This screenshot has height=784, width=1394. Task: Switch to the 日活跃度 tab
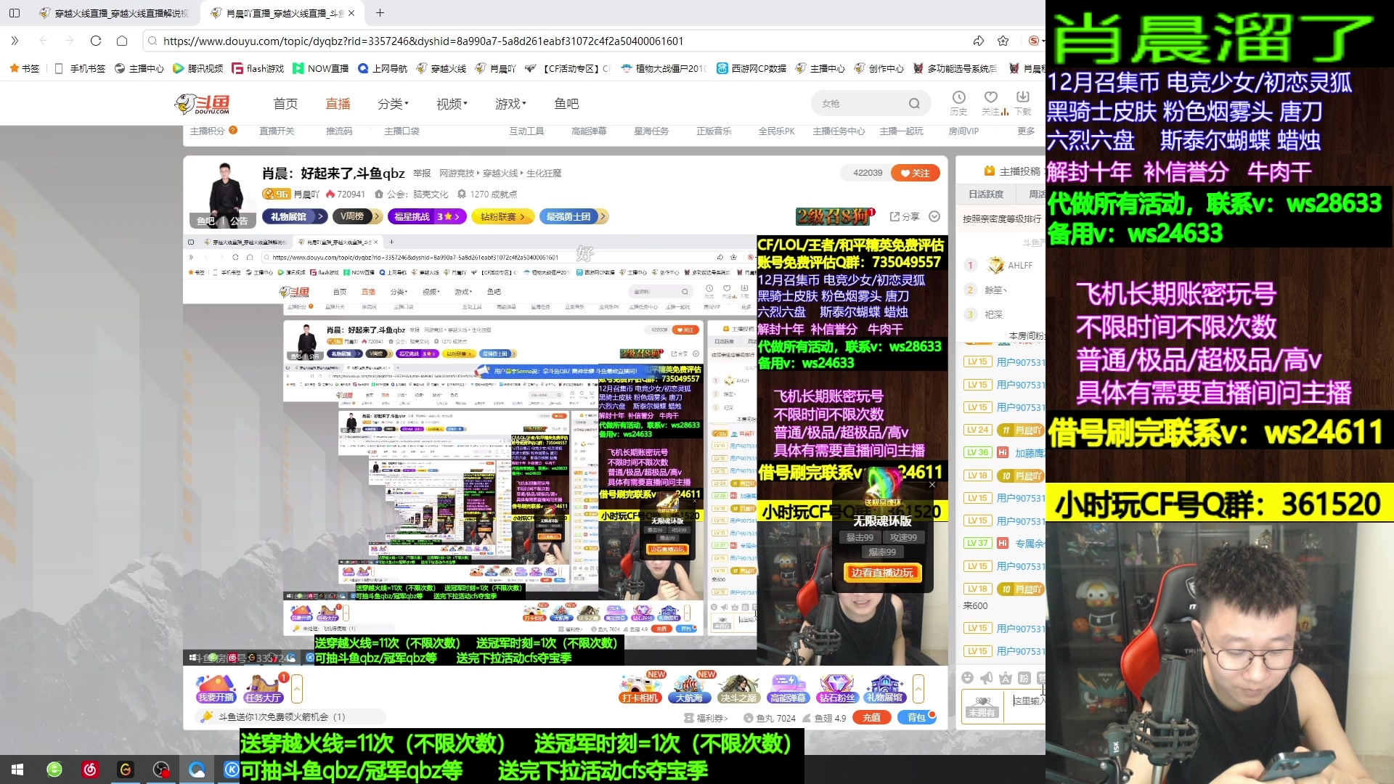985,195
